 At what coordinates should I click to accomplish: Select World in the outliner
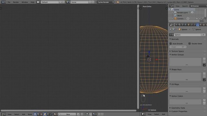pos(180,15)
